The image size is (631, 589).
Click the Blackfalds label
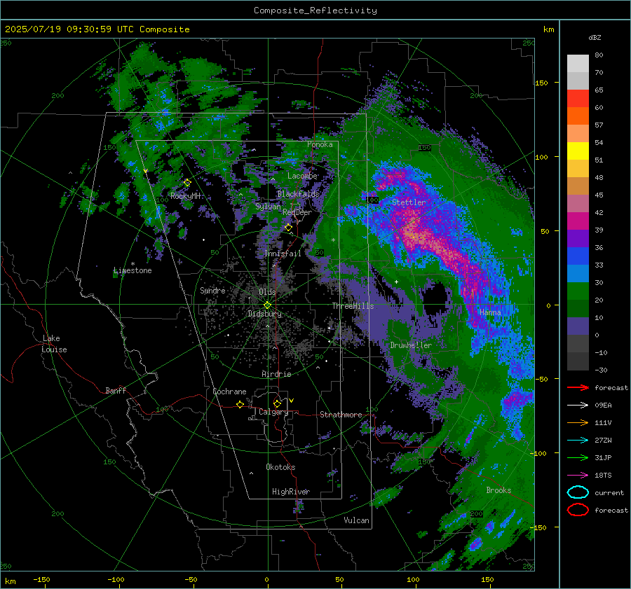pos(298,194)
